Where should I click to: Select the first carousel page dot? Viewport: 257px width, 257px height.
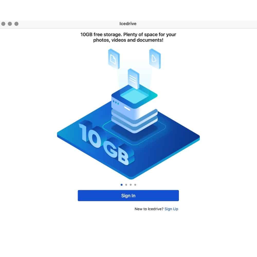pos(122,185)
